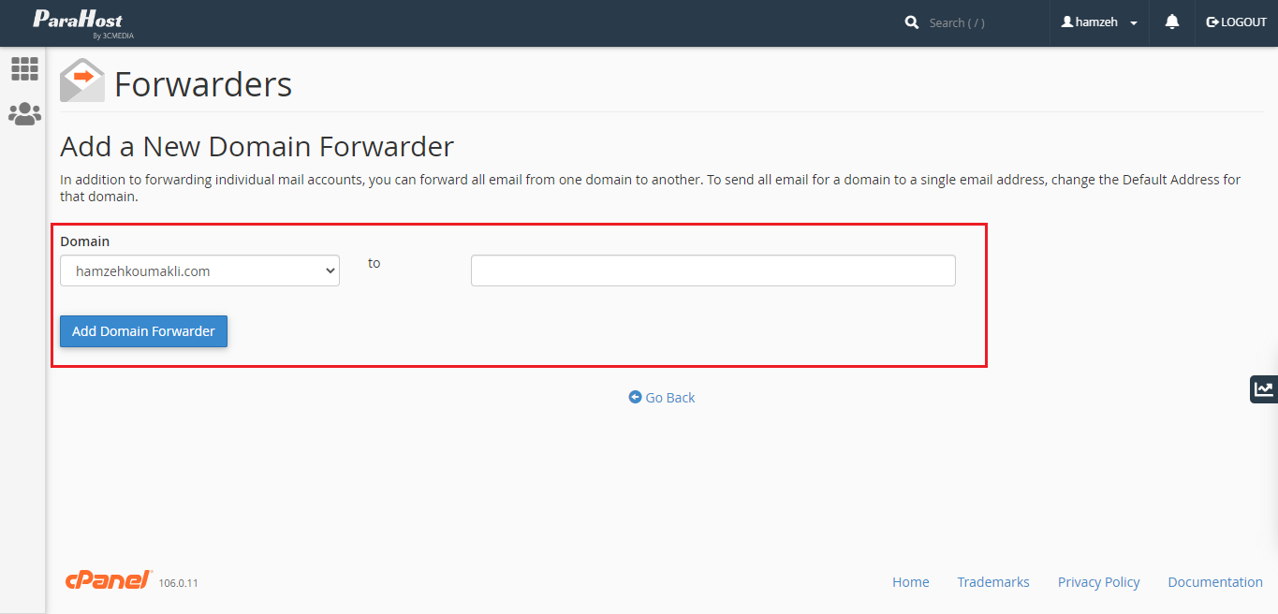
Task: Show statistics panel via chart icon
Action: pos(1264,389)
